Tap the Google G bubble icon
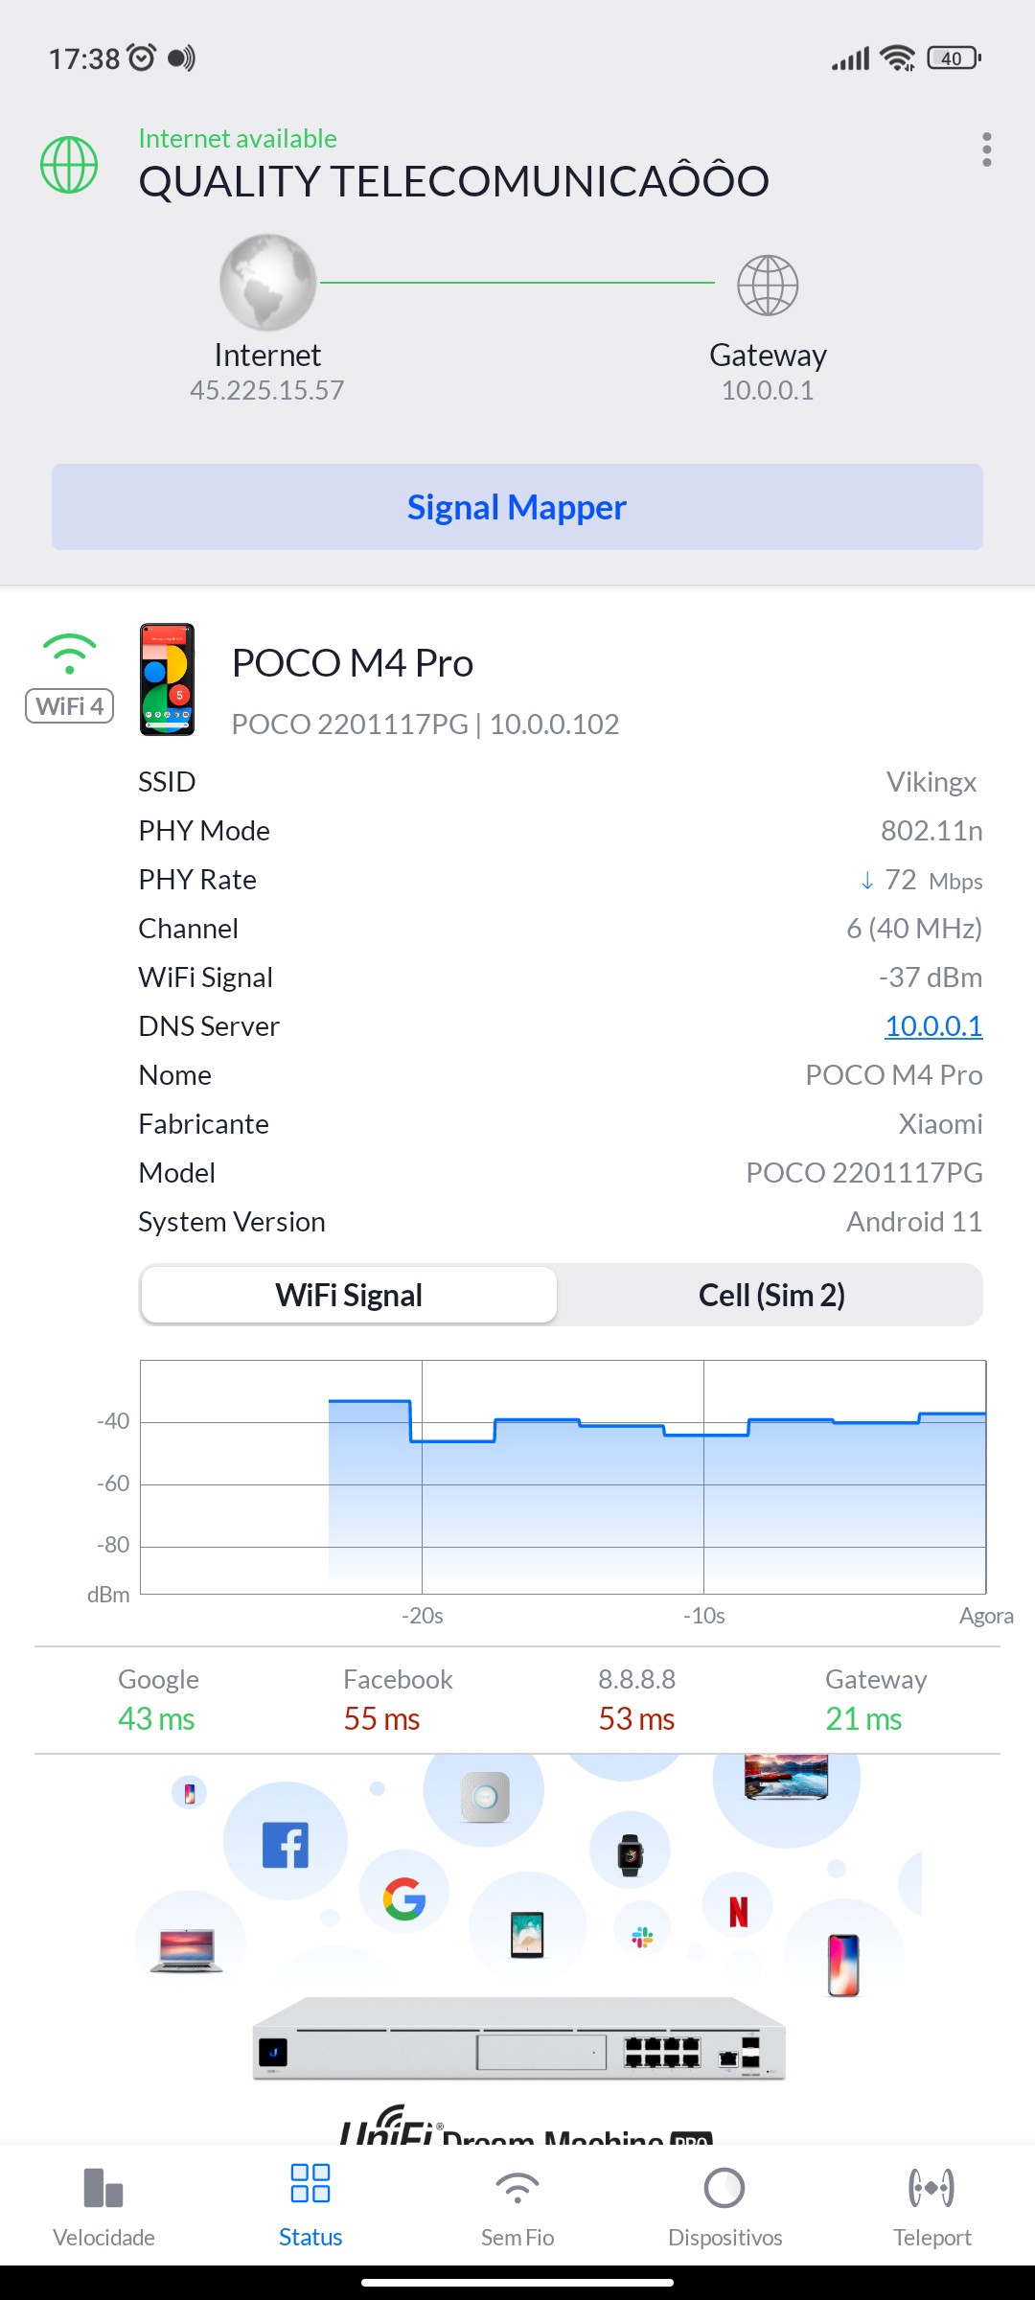Image resolution: width=1035 pixels, height=2300 pixels. coord(404,1898)
